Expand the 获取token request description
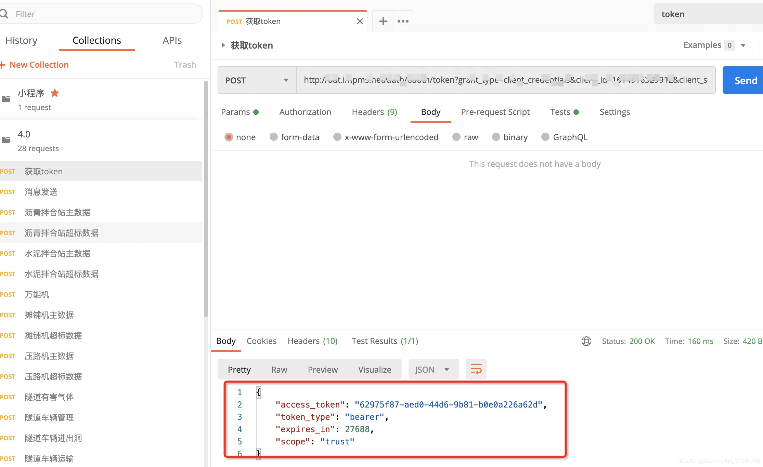The width and height of the screenshot is (763, 467). [223, 45]
